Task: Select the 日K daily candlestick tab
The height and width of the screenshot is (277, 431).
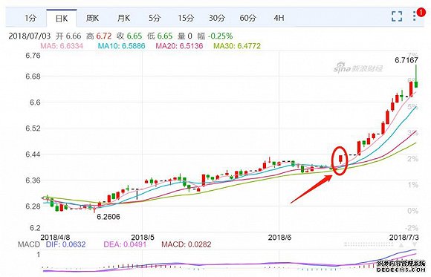Action: pos(62,19)
